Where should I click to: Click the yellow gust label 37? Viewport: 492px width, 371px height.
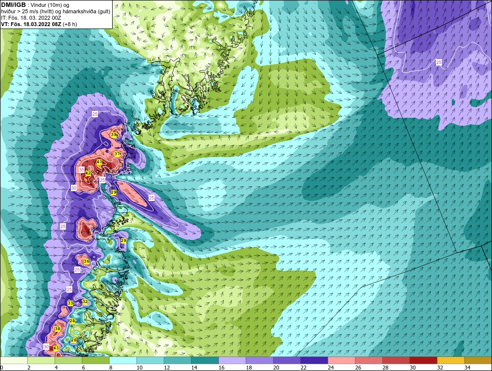point(117,154)
